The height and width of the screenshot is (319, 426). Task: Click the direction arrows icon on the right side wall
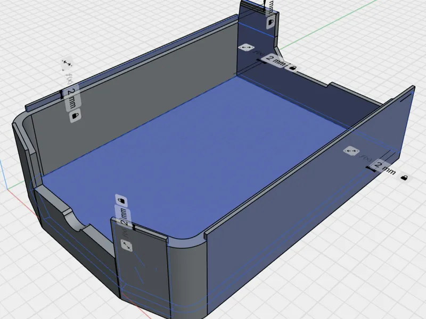pyautogui.click(x=351, y=151)
